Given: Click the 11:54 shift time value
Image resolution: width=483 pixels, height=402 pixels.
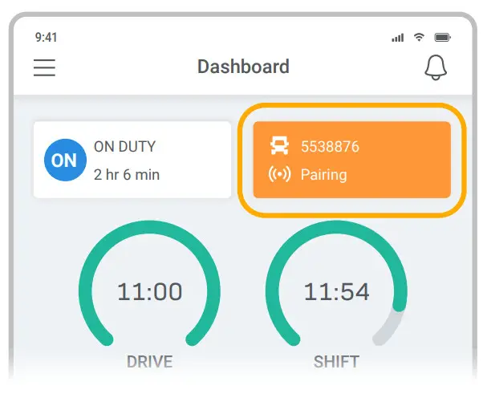Looking at the screenshot, I should coord(336,291).
